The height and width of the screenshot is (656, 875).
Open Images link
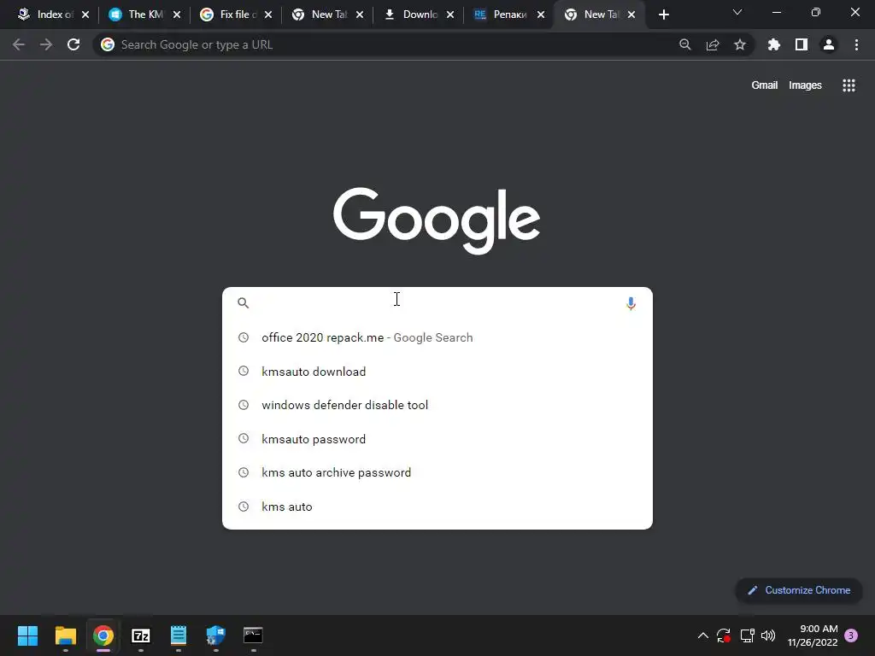[805, 85]
